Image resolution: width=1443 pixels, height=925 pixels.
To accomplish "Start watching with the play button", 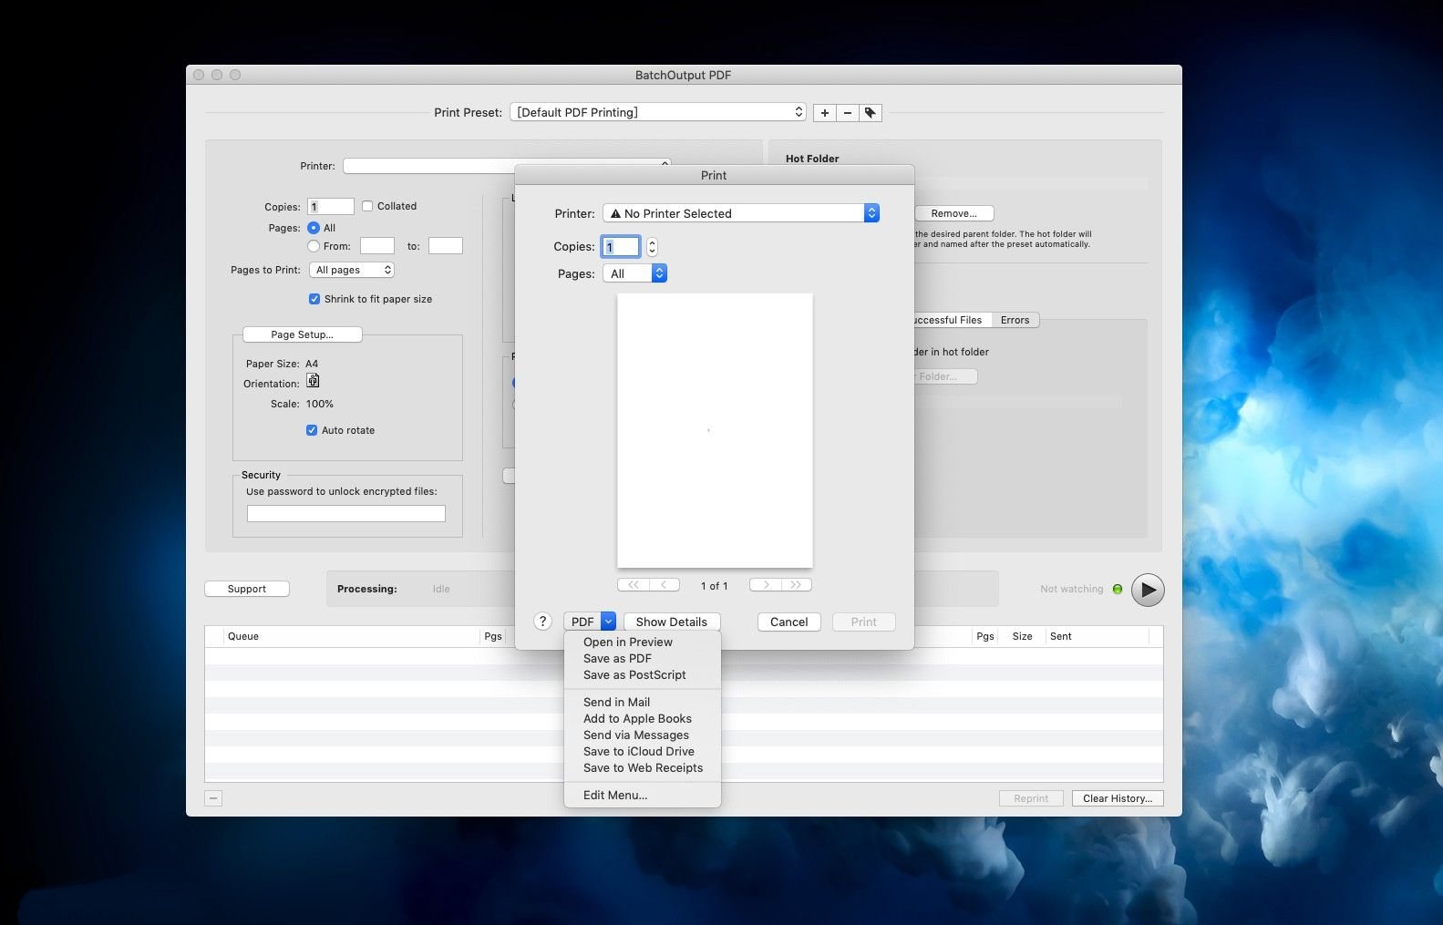I will click(x=1148, y=590).
